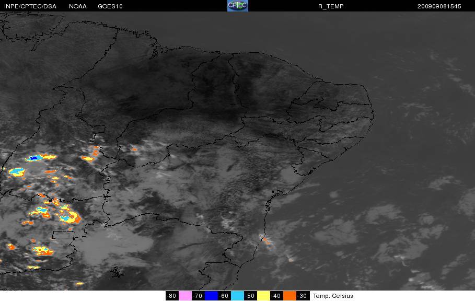Viewport: 475px width, 301px height.
Task: Click the -30 legend value
Action: pos(303,296)
